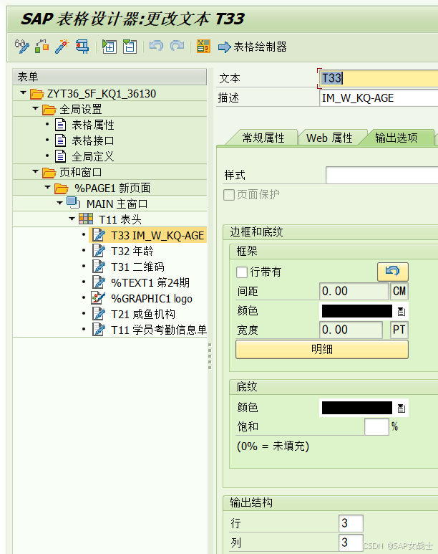Screen dimensions: 438x554
Task: Select 全局定义 in the tree
Action: 93,156
